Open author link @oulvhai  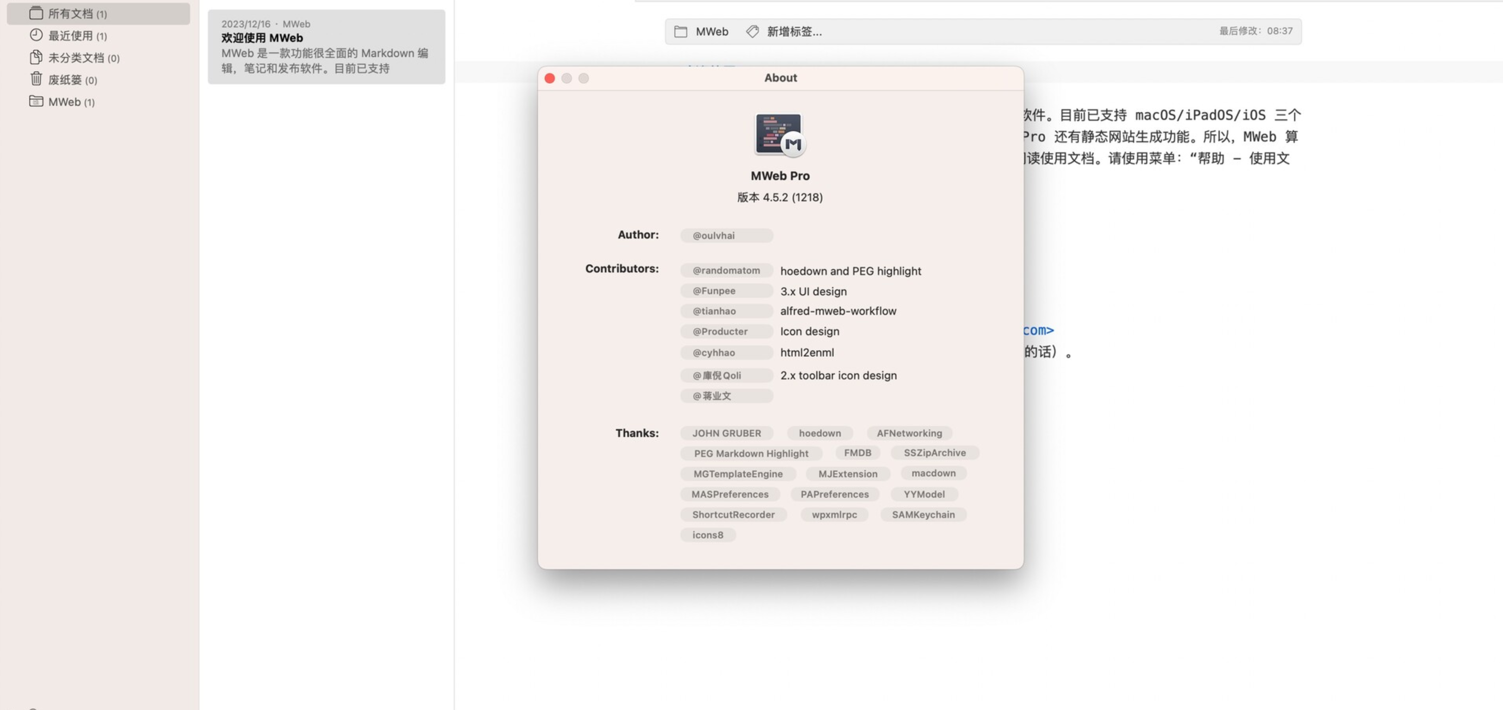(727, 235)
